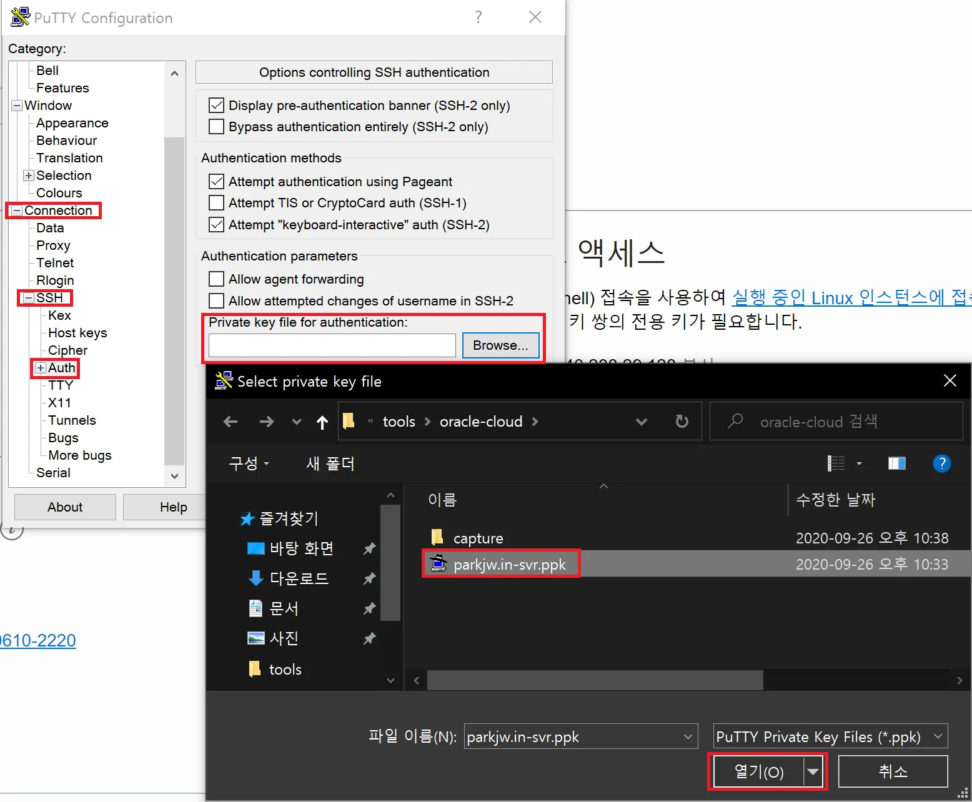
Task: Select the Tunnels category
Action: [x=72, y=420]
